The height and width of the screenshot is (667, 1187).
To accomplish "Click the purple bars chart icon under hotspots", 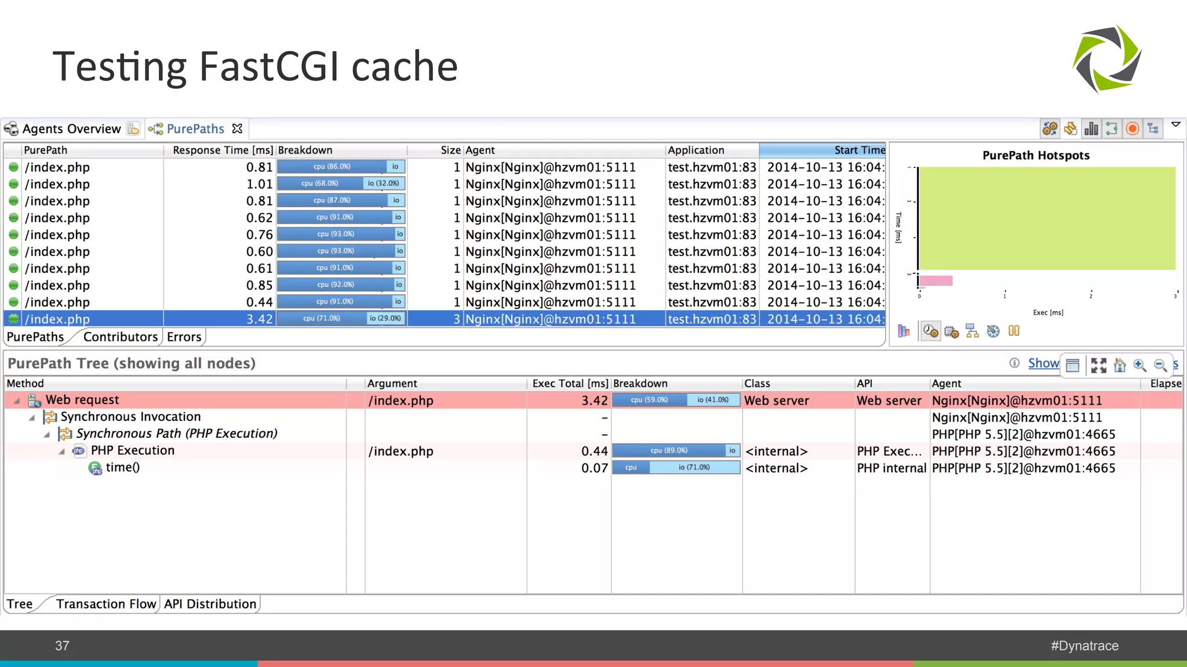I will [x=904, y=331].
